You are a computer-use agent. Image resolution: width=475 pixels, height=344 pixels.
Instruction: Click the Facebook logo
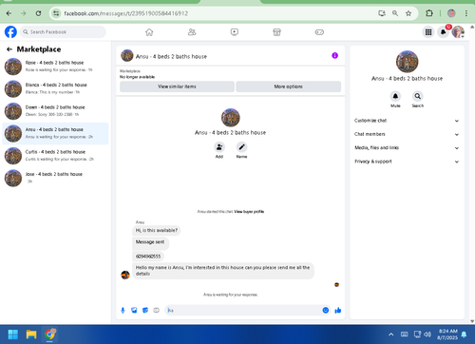tap(10, 32)
